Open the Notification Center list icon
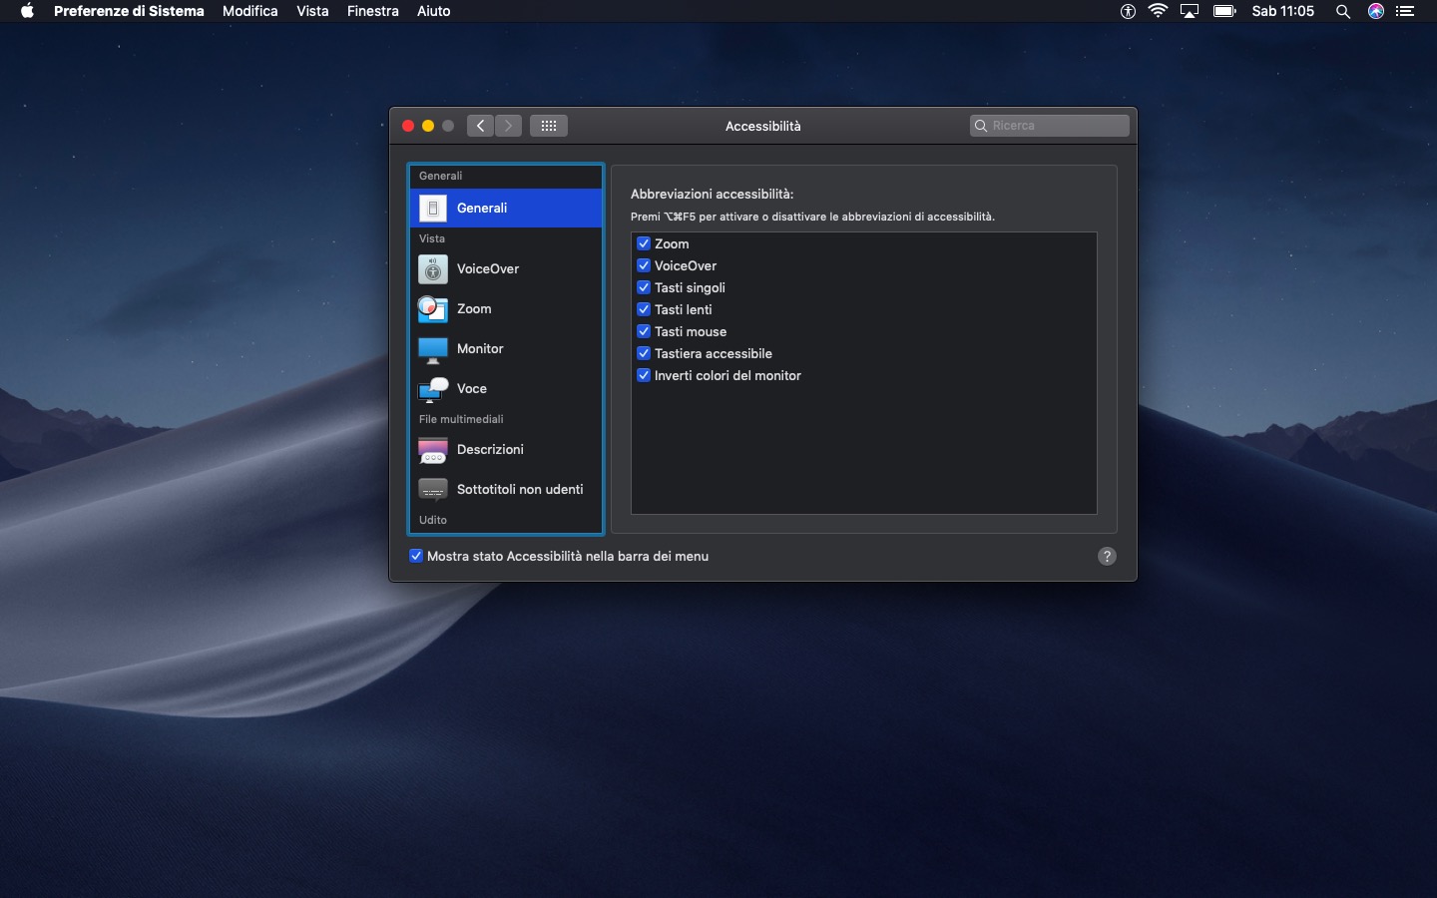Screen dimensions: 1437x898 1406,12
